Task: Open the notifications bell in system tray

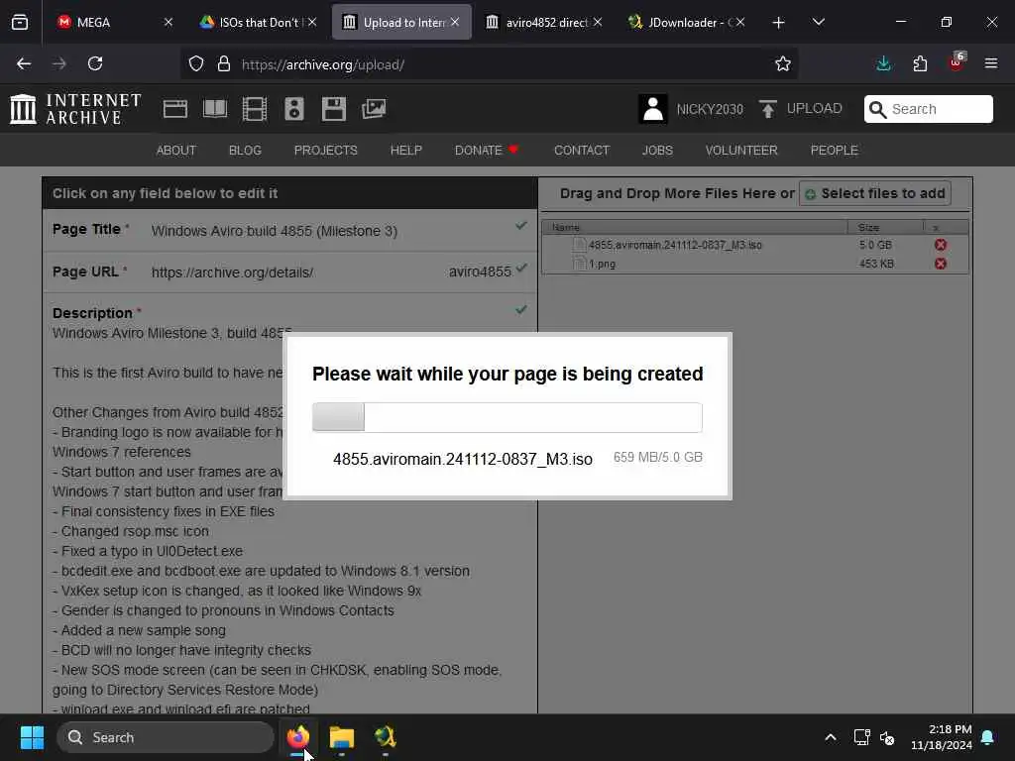Action: (x=988, y=737)
